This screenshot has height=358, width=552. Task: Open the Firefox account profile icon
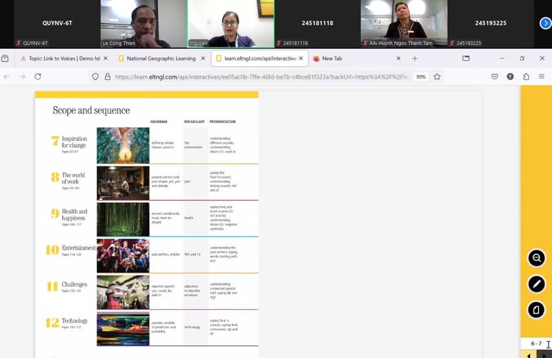pyautogui.click(x=510, y=77)
